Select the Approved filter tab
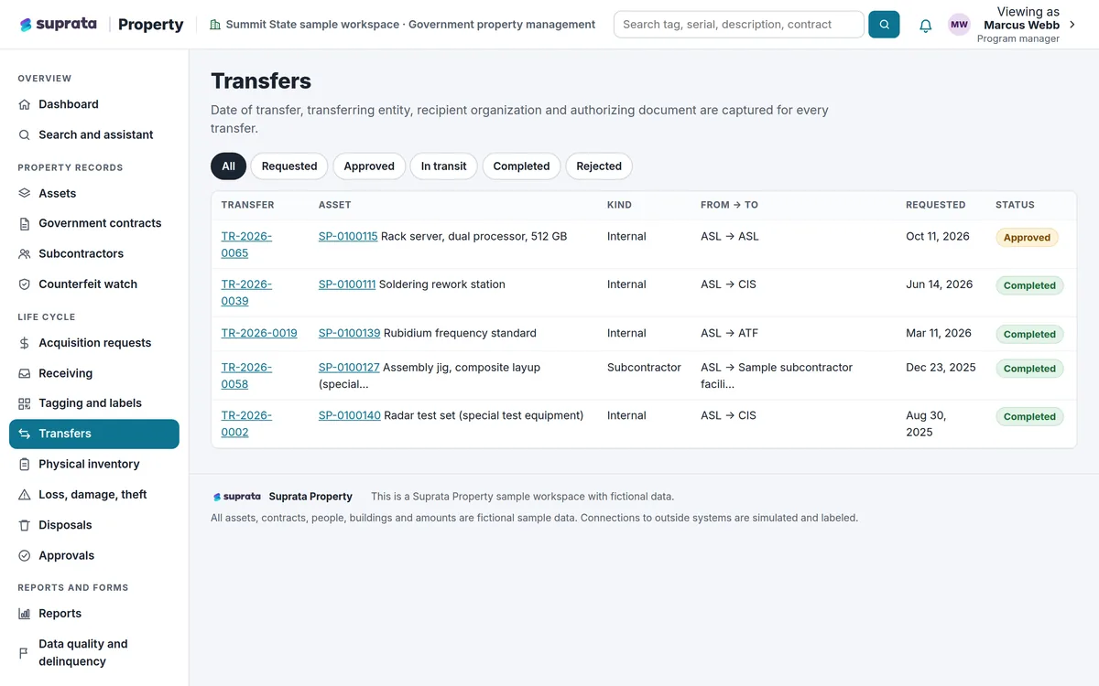The image size is (1099, 686). click(x=369, y=166)
